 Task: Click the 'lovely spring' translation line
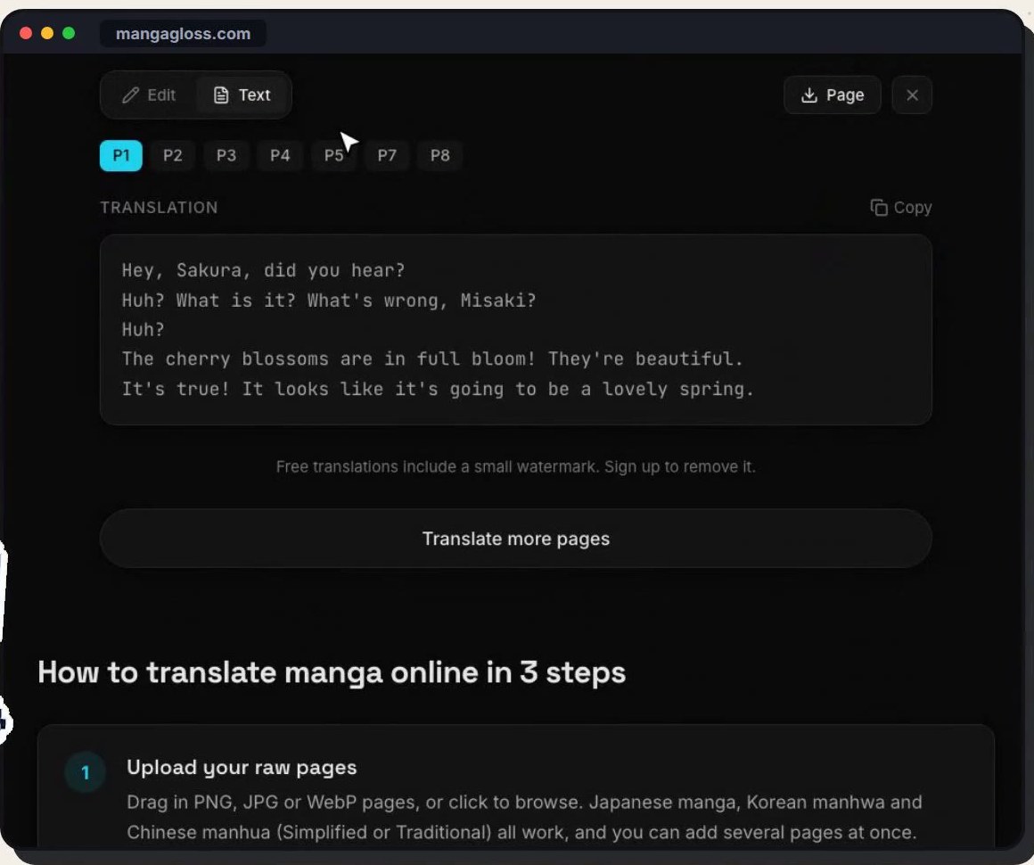coord(438,389)
